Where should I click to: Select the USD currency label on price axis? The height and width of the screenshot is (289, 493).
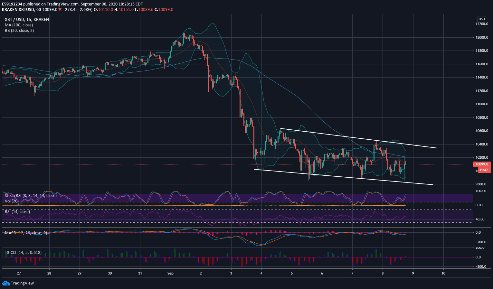tap(481, 19)
